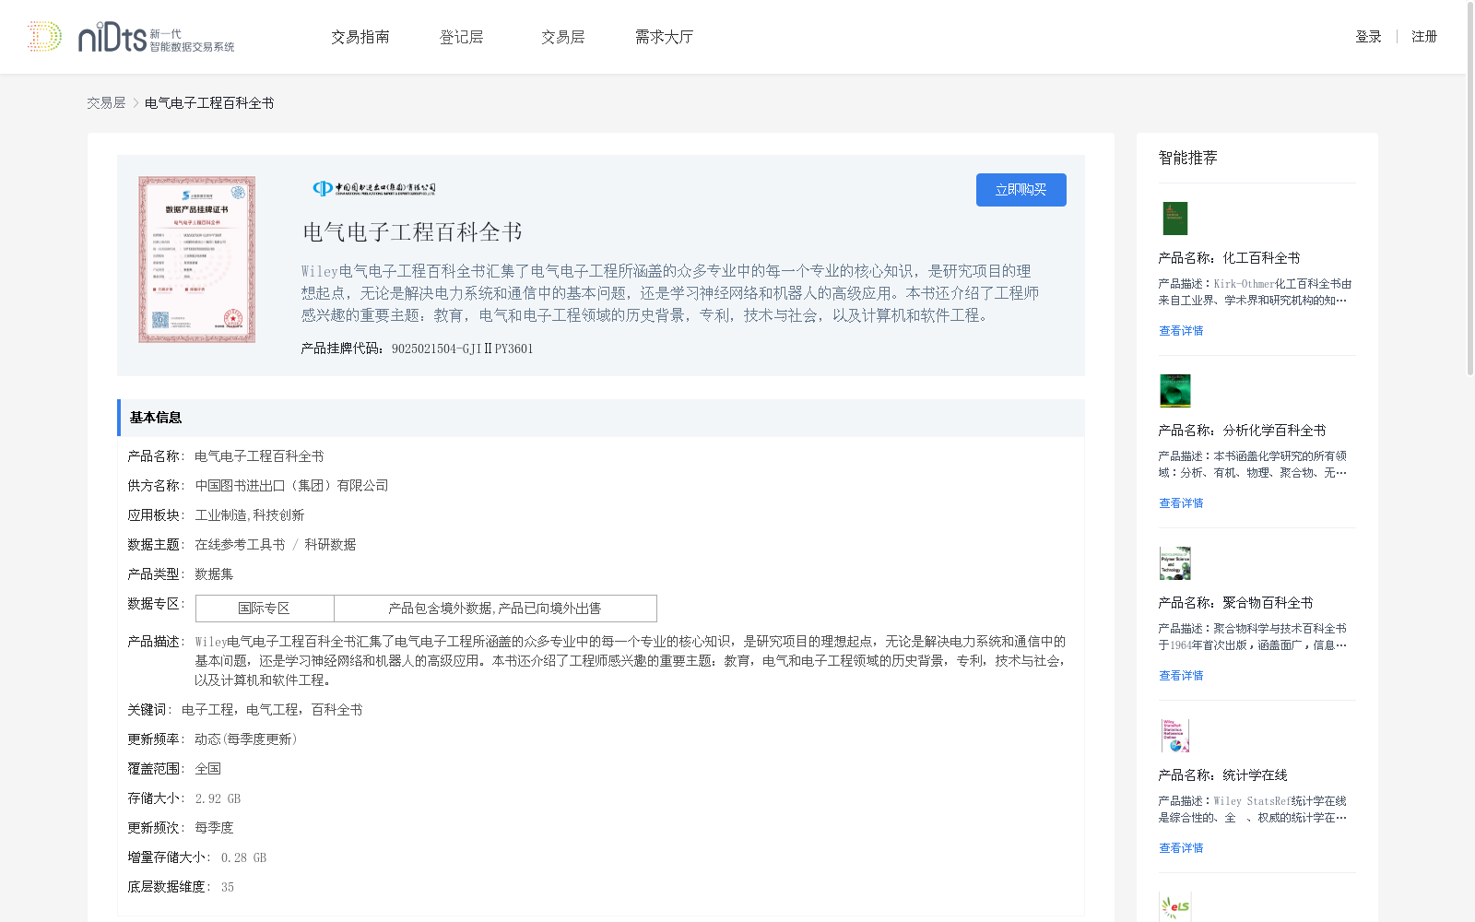The width and height of the screenshot is (1475, 922).
Task: Click the 0.28 GB incremental size
Action: point(243,857)
